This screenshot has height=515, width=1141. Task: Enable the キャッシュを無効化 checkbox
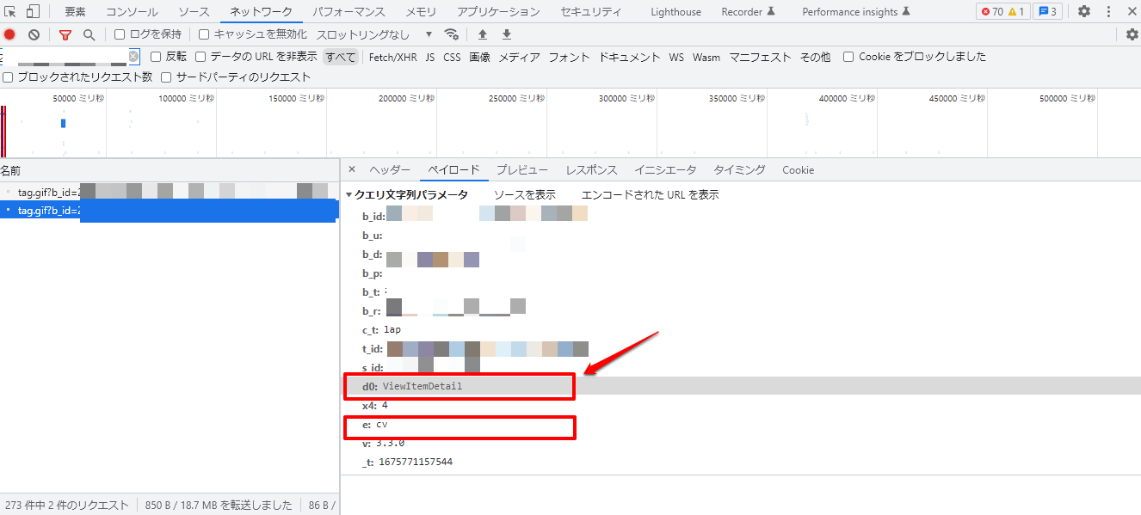tap(204, 34)
